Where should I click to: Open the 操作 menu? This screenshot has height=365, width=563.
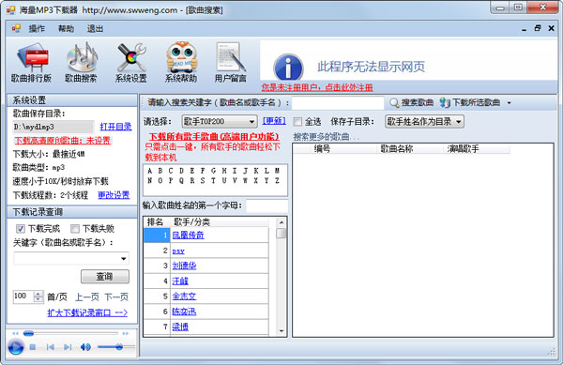coord(37,29)
